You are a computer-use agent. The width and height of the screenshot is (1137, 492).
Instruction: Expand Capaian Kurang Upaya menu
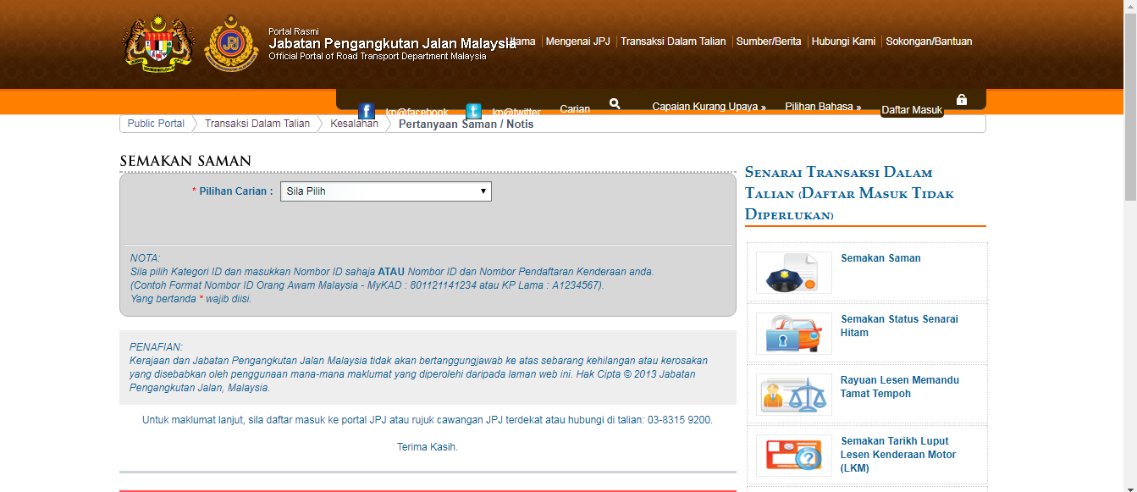click(x=709, y=107)
